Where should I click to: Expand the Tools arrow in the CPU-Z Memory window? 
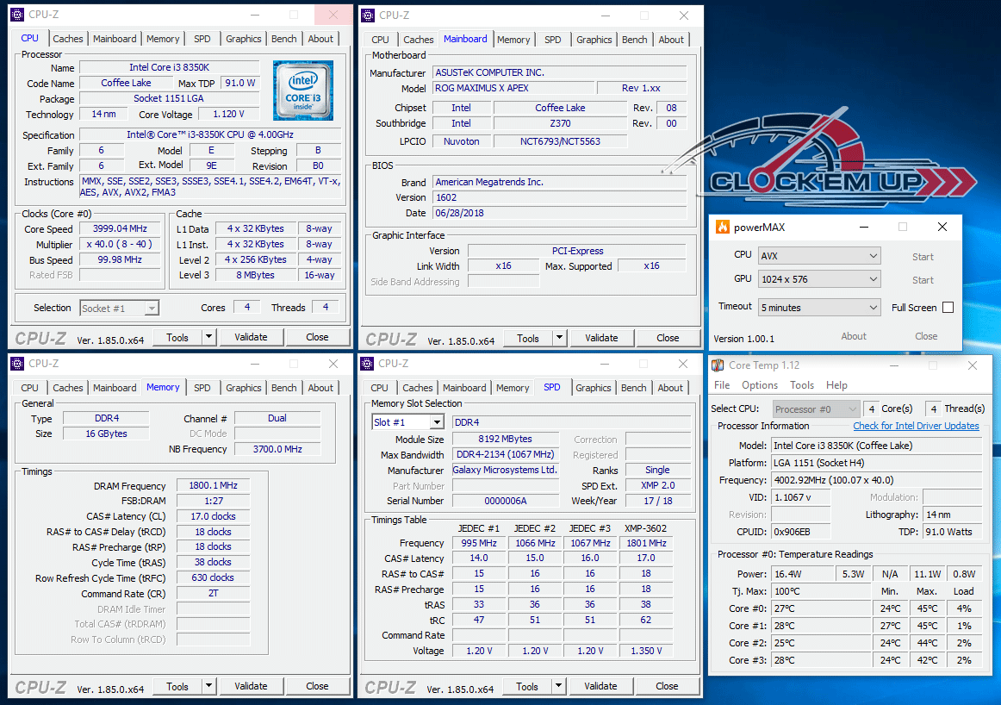(208, 686)
